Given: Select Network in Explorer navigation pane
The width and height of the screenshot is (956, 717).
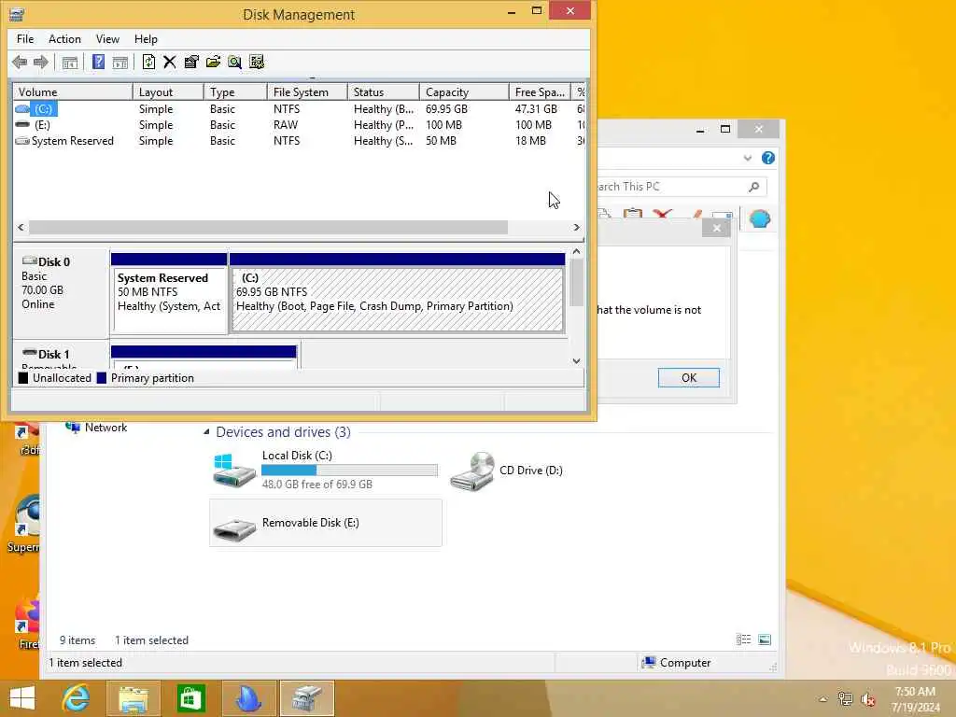Looking at the screenshot, I should (105, 428).
